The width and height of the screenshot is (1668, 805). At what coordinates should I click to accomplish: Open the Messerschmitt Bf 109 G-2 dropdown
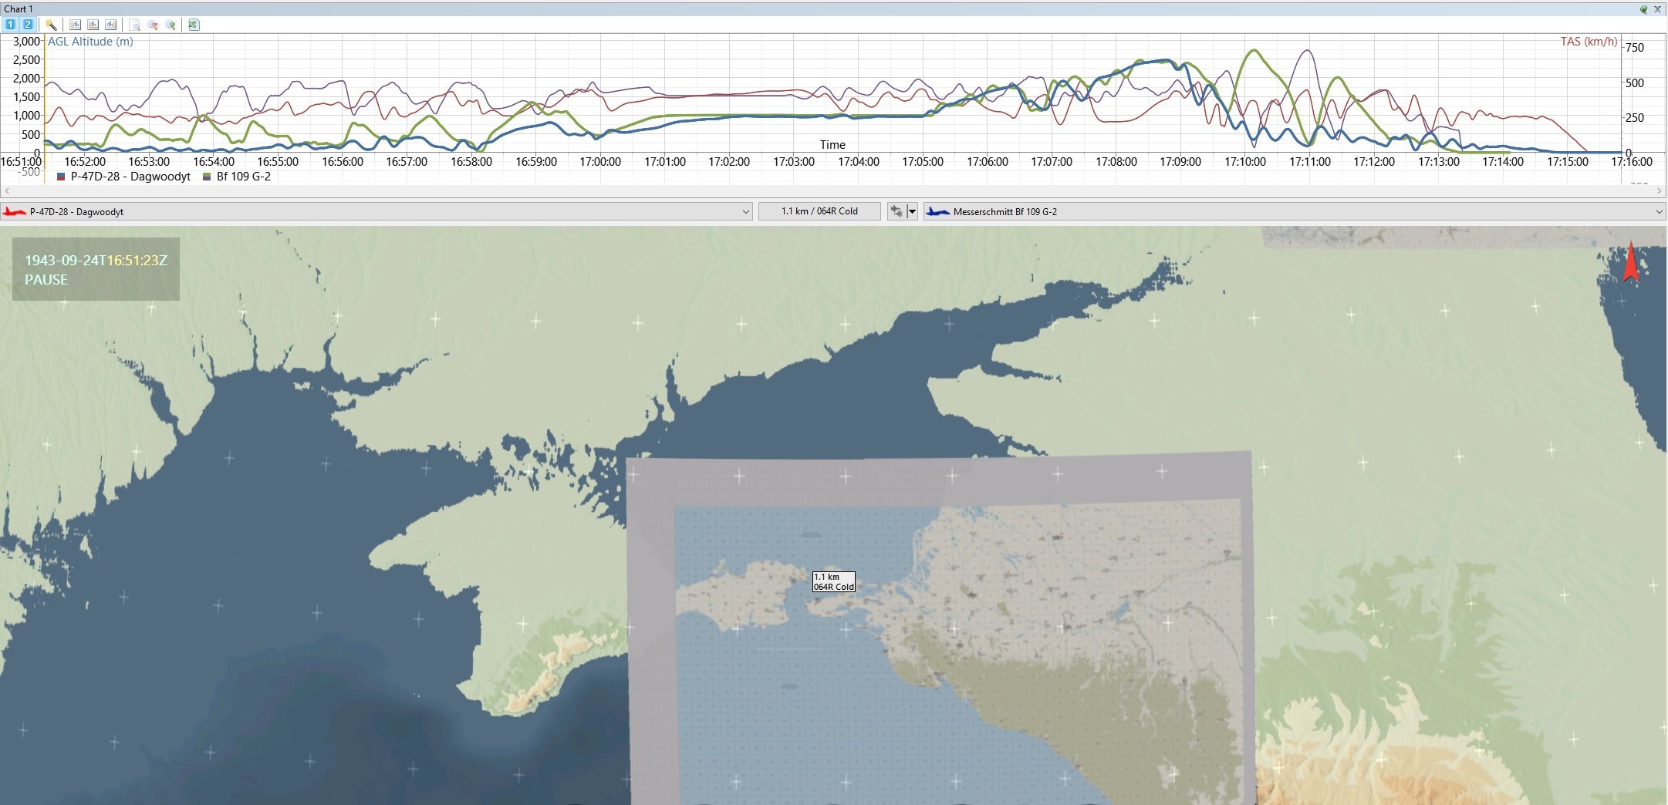tap(1659, 211)
